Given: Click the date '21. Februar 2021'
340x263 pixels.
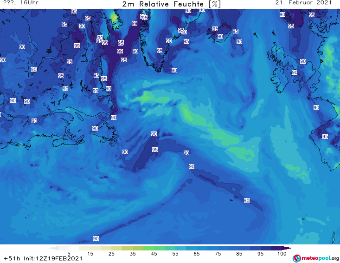Looking at the screenshot, I should (303, 3).
